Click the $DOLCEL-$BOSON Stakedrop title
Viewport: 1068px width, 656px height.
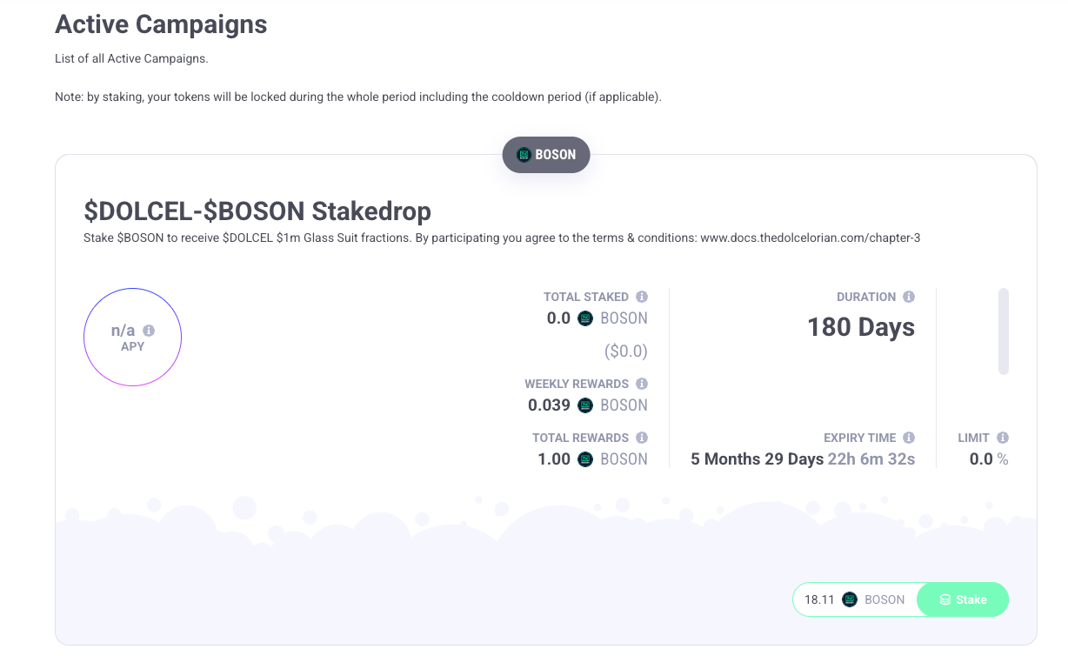(x=257, y=211)
